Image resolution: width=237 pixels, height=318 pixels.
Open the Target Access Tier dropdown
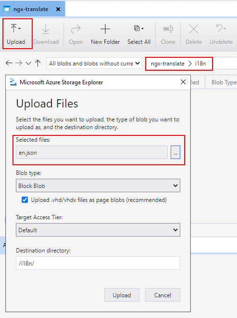pos(98,230)
